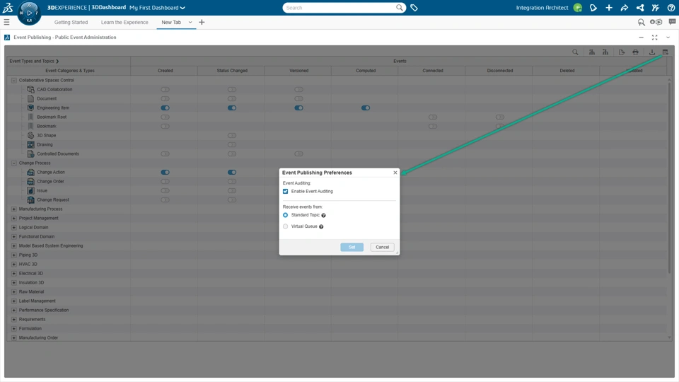Open the hamburger menu icon
The height and width of the screenshot is (382, 679).
pos(6,23)
